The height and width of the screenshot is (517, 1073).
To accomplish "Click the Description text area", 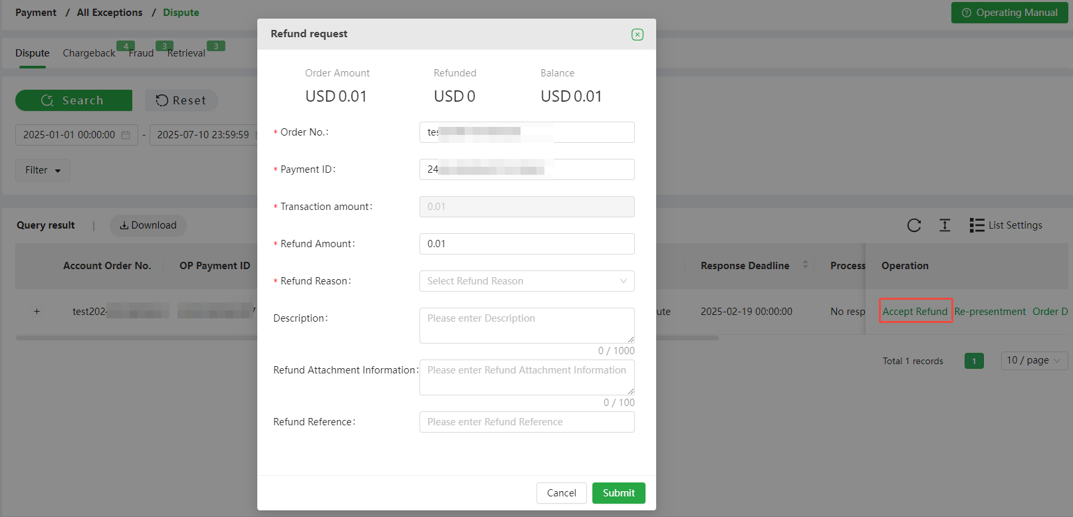I will point(527,326).
